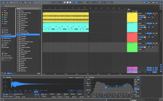This screenshot has height=101, width=163.
Task: Toggle the computer MIDI keyboard icon
Action: (146, 2)
